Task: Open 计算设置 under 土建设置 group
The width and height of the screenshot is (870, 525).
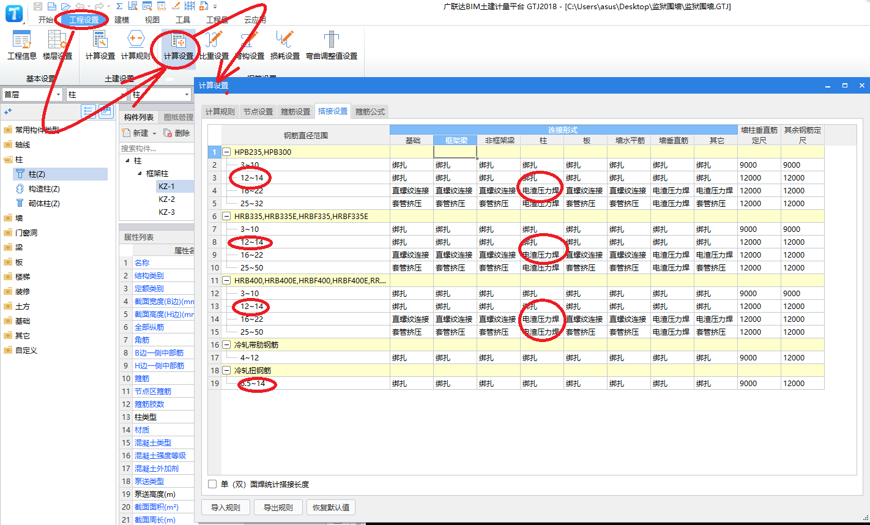Action: click(x=100, y=46)
